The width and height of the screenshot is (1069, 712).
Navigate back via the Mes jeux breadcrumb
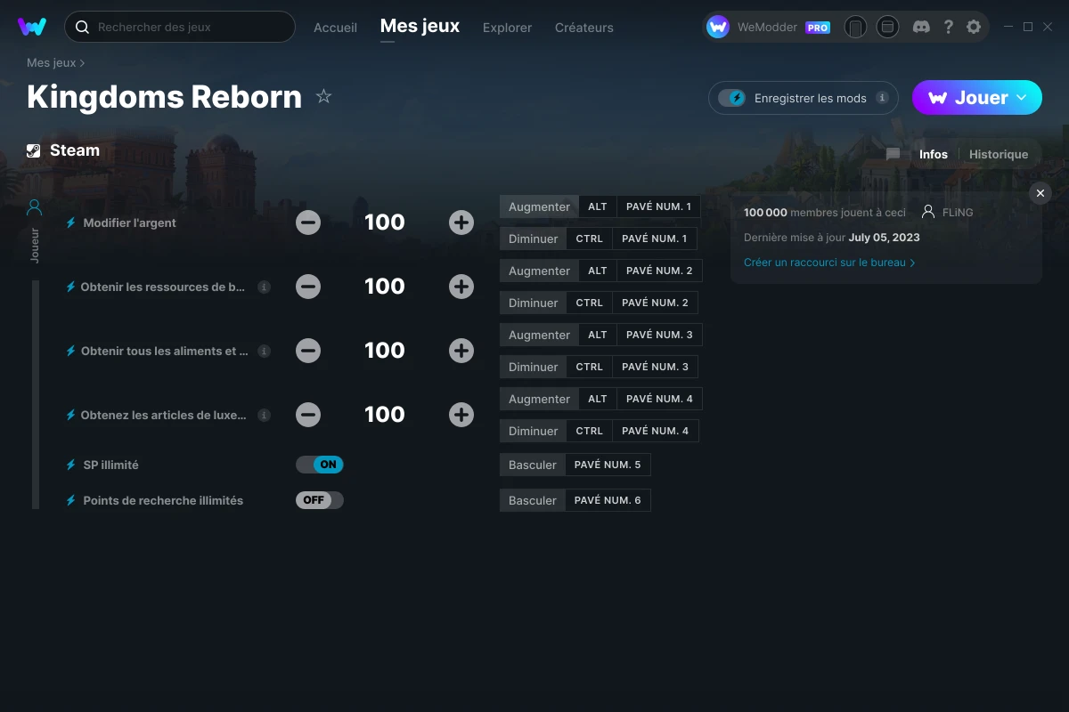(51, 63)
